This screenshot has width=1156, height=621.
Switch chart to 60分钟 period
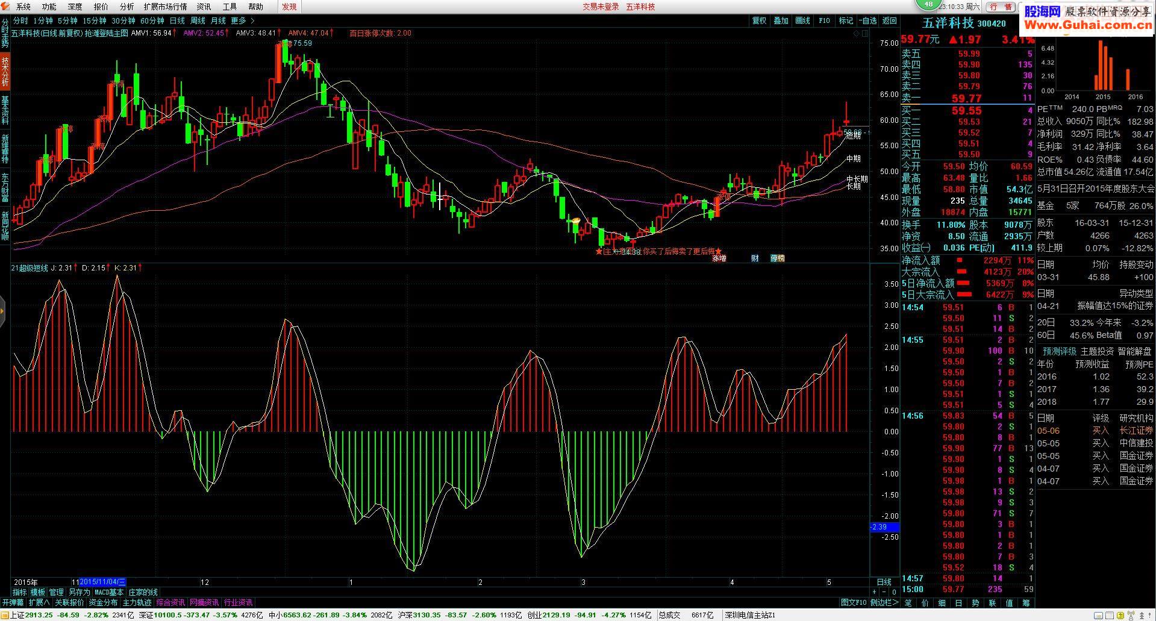[152, 20]
